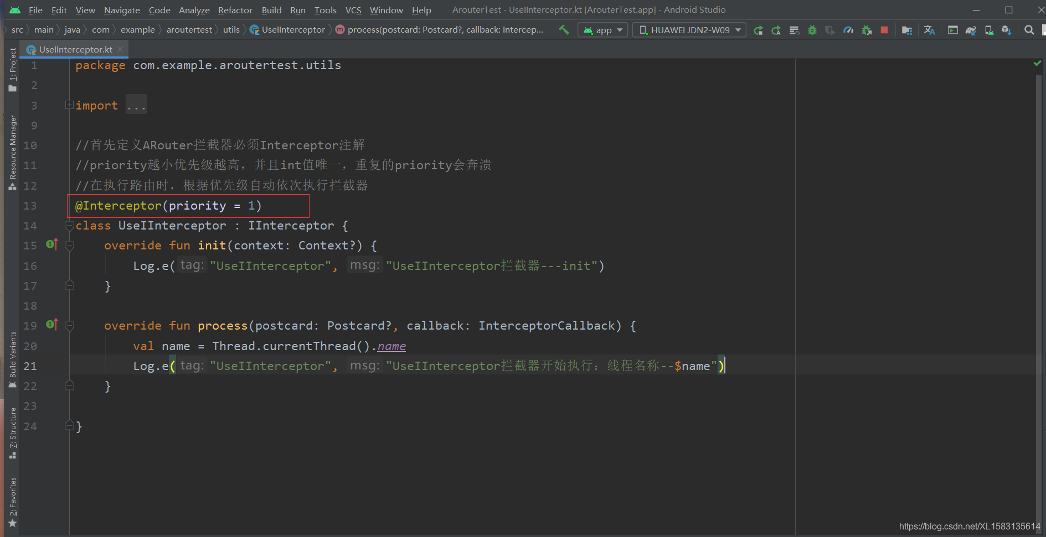The height and width of the screenshot is (537, 1046).
Task: Click the Translate icon in toolbar
Action: tap(930, 30)
